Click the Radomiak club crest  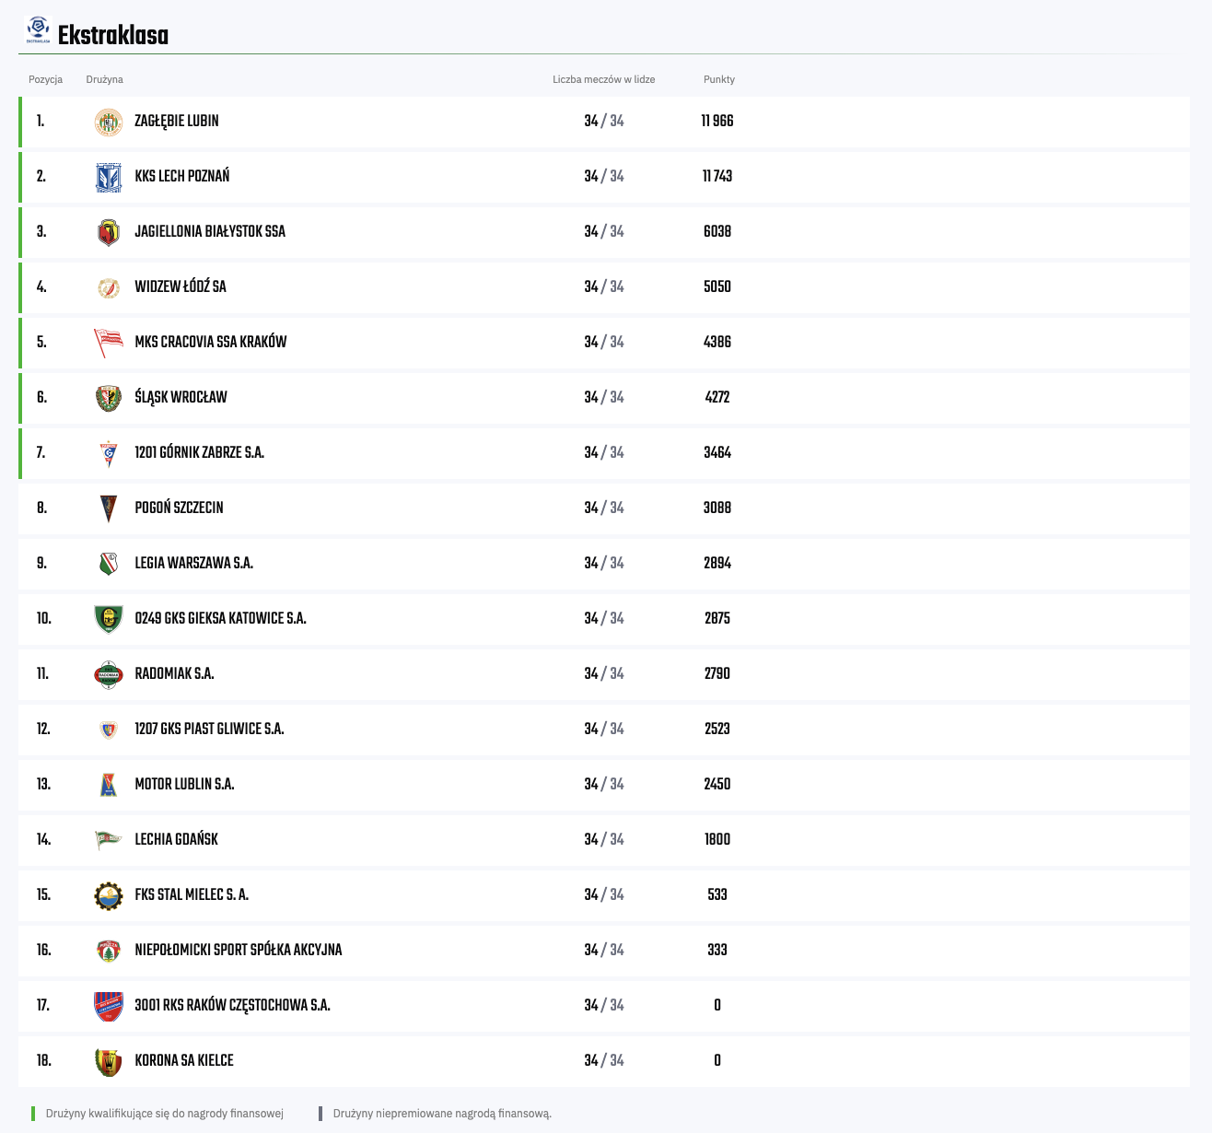point(109,674)
